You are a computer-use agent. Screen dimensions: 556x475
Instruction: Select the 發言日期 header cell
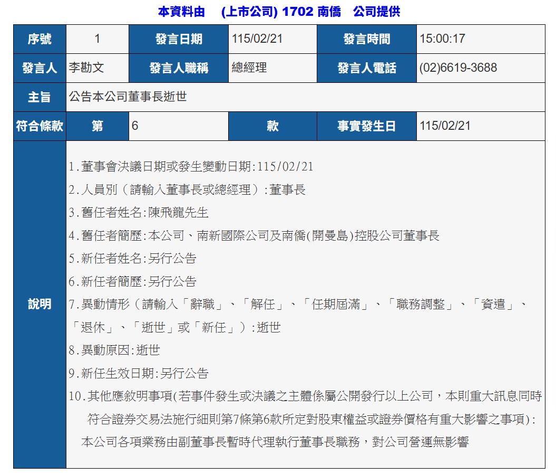(179, 39)
